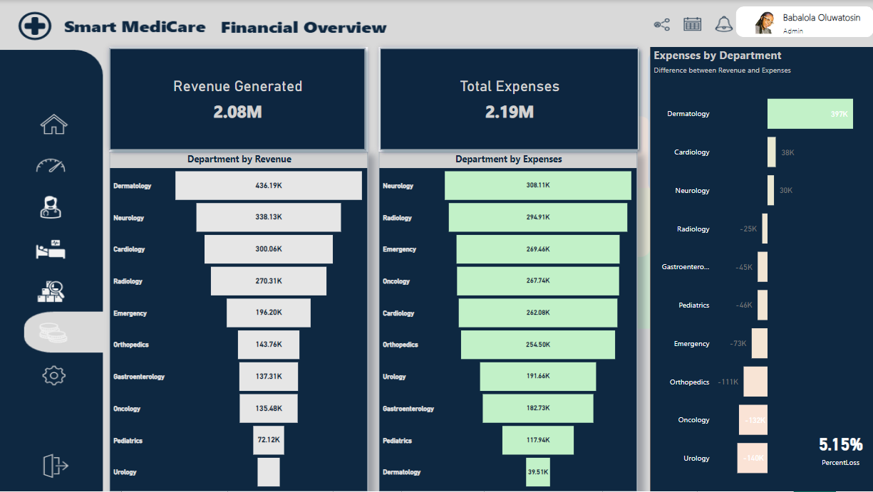Go to the doctor staff icon
873x492 pixels.
pyautogui.click(x=51, y=207)
